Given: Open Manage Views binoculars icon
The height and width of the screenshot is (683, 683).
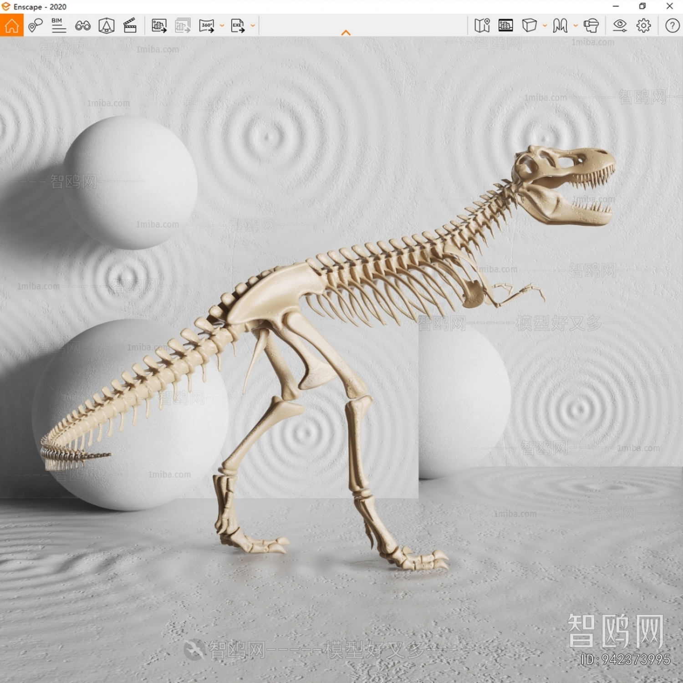Looking at the screenshot, I should [82, 25].
